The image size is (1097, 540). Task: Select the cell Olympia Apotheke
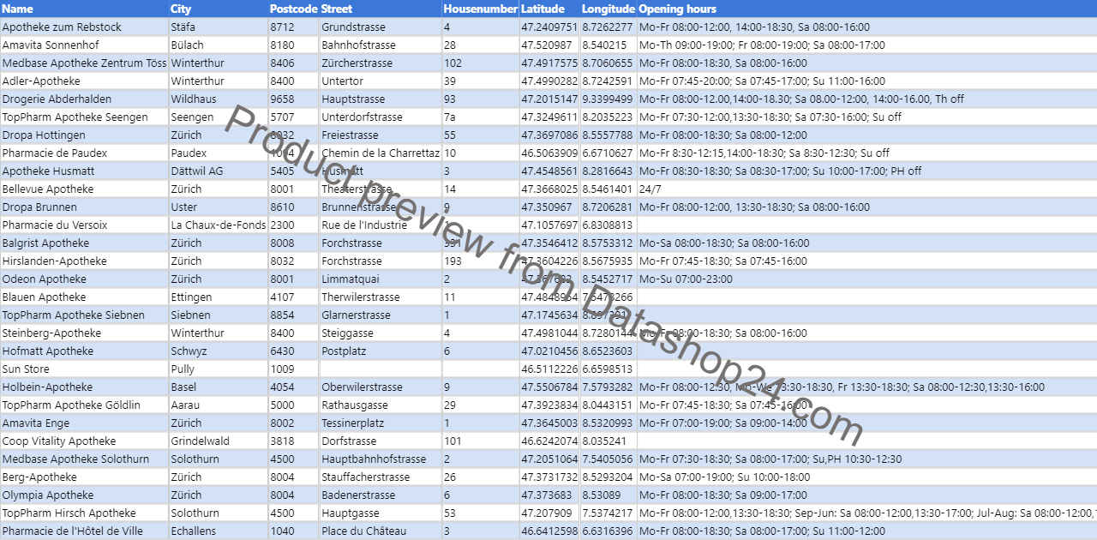pos(84,495)
